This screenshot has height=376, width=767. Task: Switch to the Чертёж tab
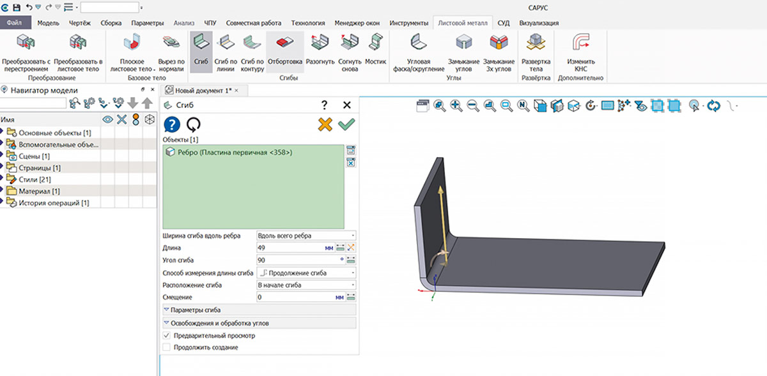tap(80, 23)
